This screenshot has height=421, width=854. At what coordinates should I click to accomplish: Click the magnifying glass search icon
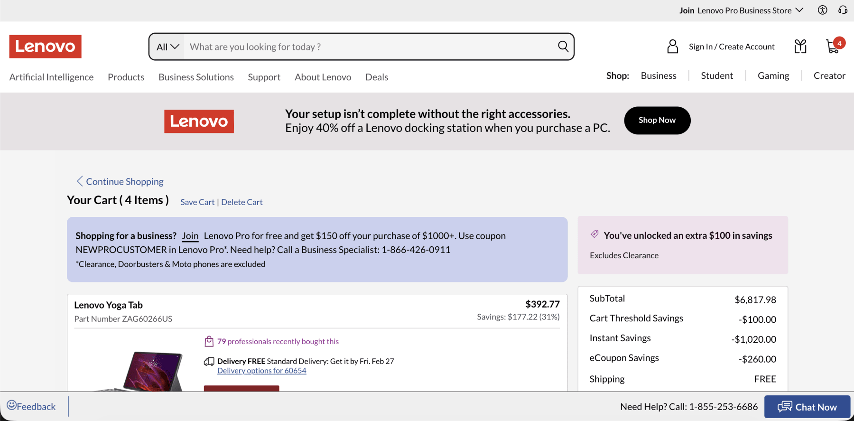click(563, 46)
